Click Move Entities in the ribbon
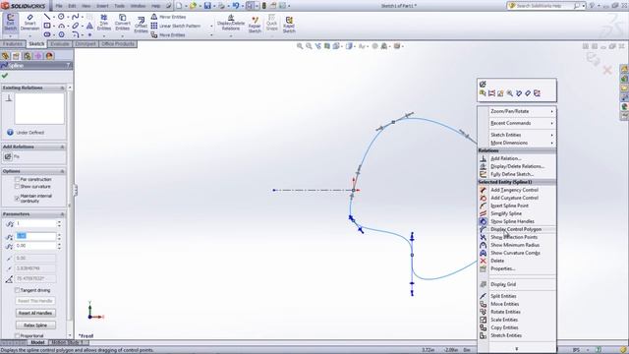 [168, 35]
